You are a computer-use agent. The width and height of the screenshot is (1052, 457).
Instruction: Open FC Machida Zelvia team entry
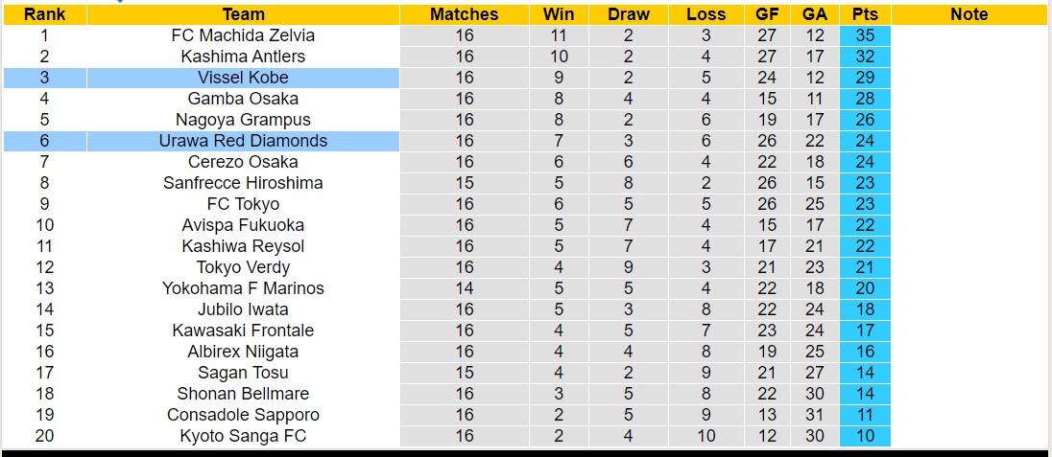pyautogui.click(x=243, y=35)
